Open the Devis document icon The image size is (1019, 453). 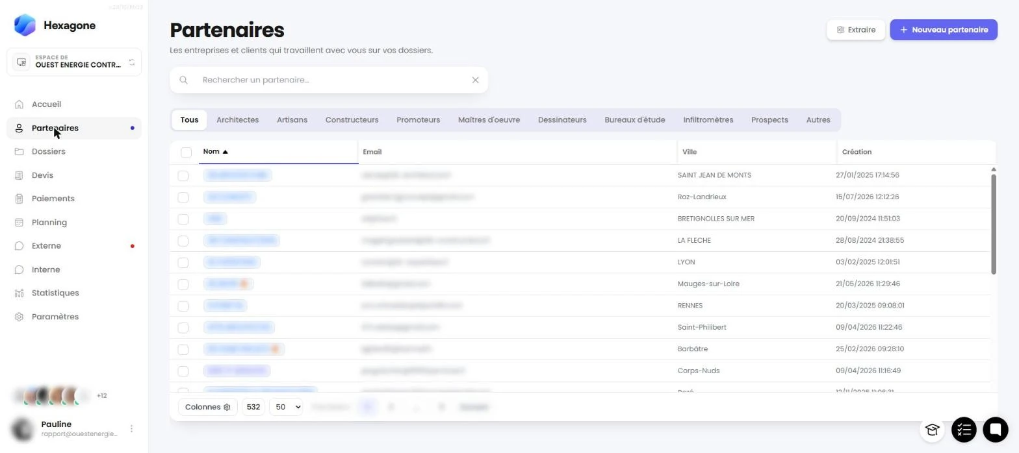coord(19,175)
